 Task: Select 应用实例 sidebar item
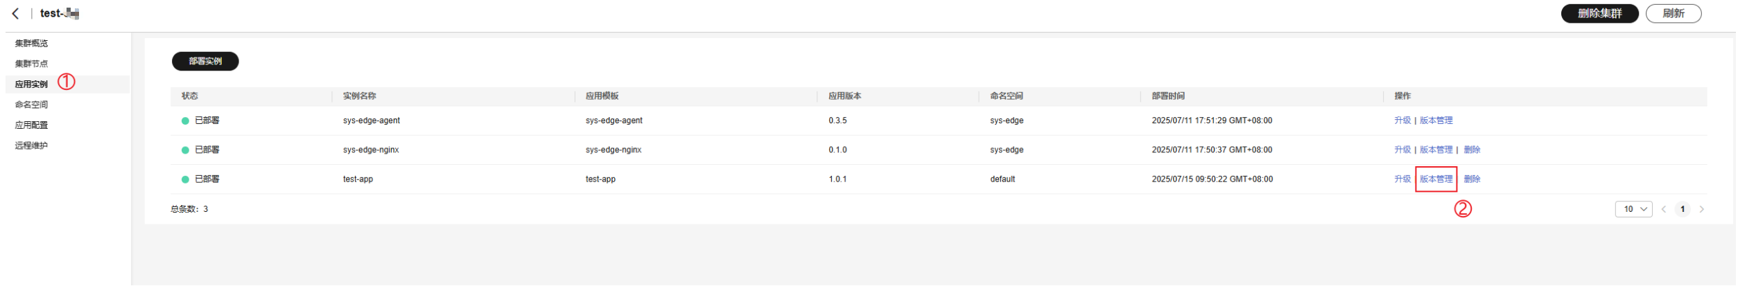click(32, 84)
